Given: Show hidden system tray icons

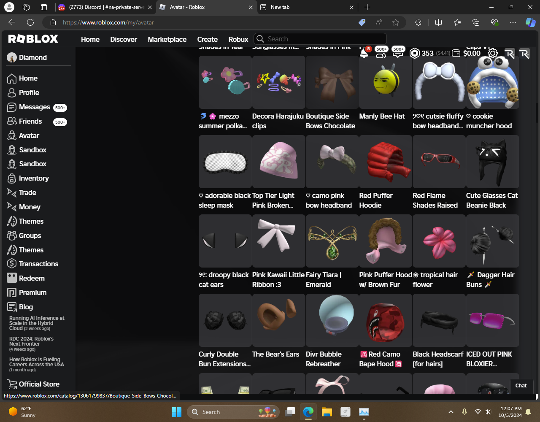Looking at the screenshot, I should (451, 412).
